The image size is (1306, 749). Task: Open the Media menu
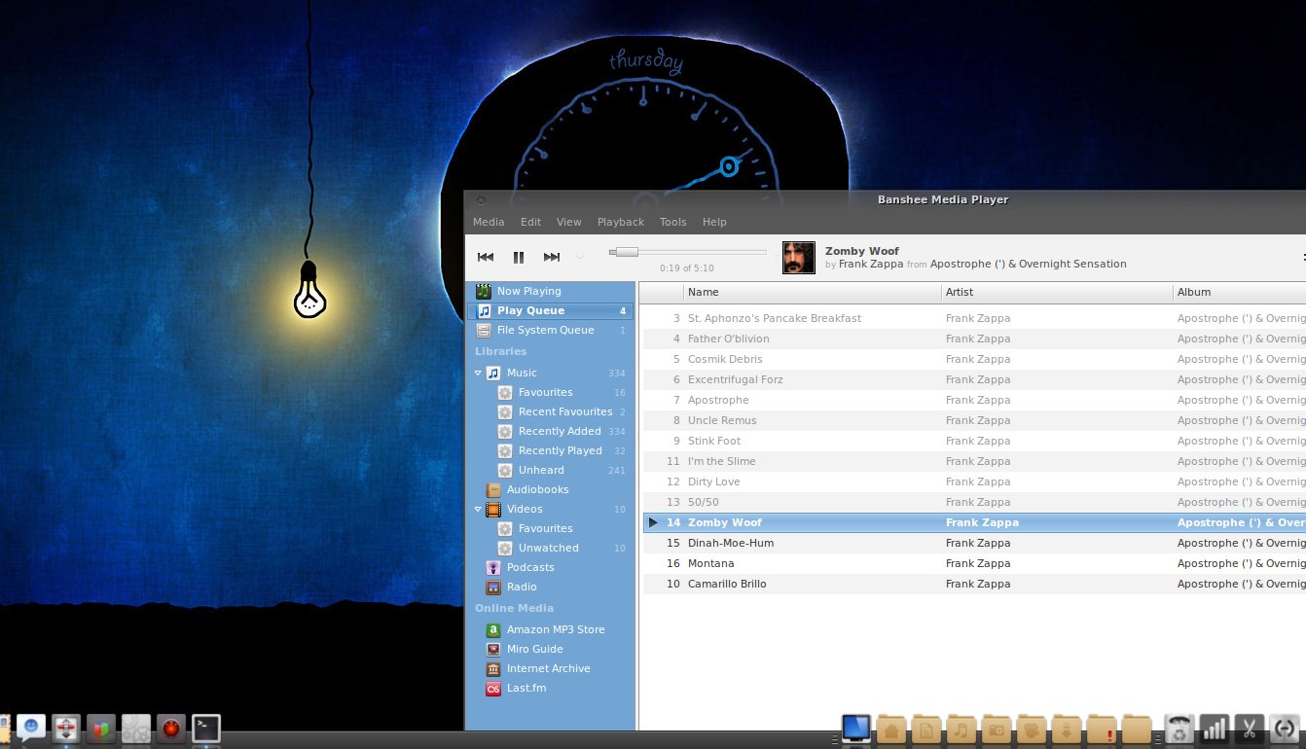[x=489, y=222]
